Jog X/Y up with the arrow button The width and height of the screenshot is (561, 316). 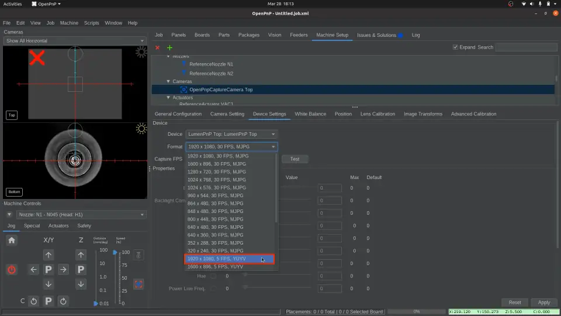click(x=49, y=255)
